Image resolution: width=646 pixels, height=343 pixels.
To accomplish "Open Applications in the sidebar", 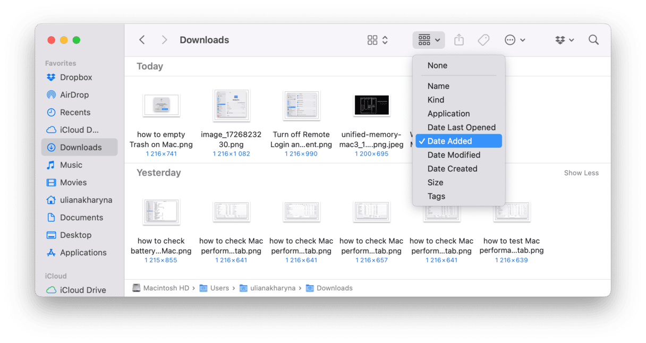I will point(79,252).
